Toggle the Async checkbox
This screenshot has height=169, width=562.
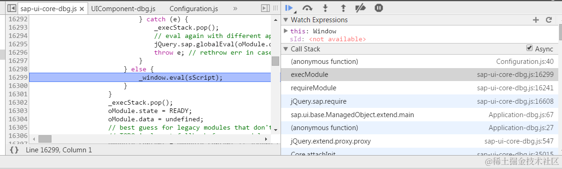coord(530,48)
